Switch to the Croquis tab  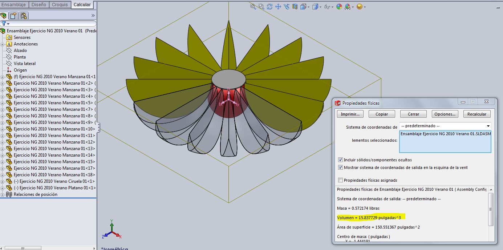pos(60,5)
